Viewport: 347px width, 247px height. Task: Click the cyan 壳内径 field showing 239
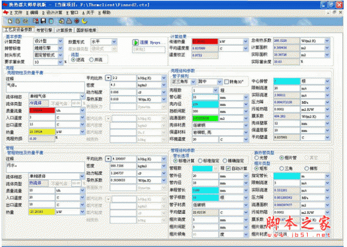pyautogui.click(x=205, y=104)
